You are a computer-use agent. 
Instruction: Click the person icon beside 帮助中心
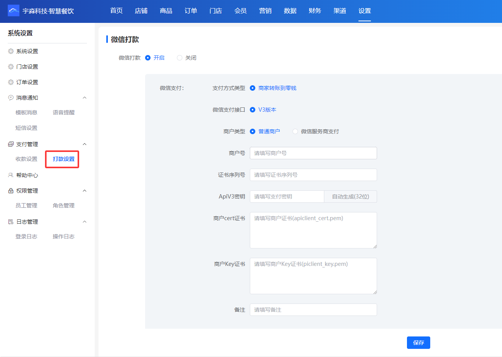tap(11, 175)
